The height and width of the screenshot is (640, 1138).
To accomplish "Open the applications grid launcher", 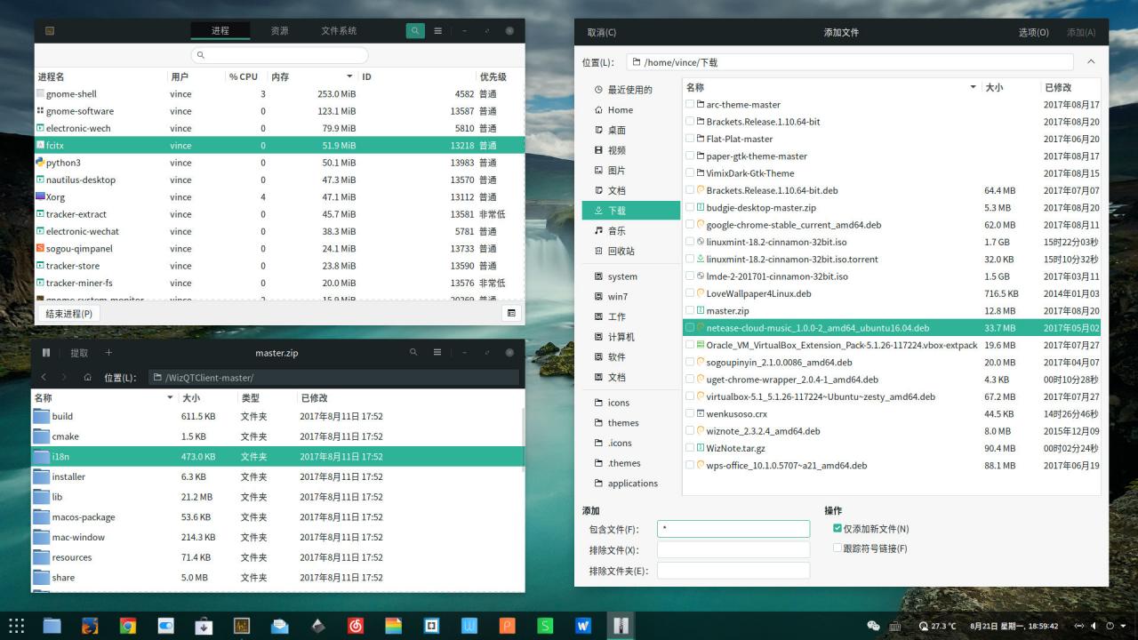I will [16, 626].
